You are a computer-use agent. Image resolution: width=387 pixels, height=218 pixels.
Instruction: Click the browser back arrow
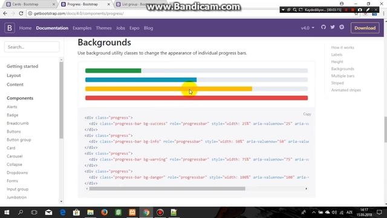click(5, 13)
